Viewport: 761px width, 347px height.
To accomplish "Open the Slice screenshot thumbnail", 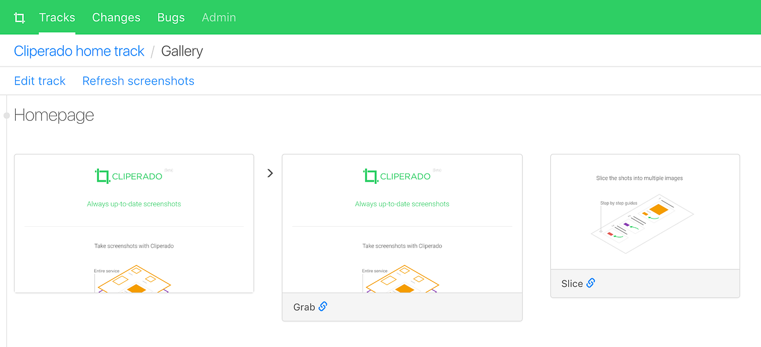I will [645, 212].
